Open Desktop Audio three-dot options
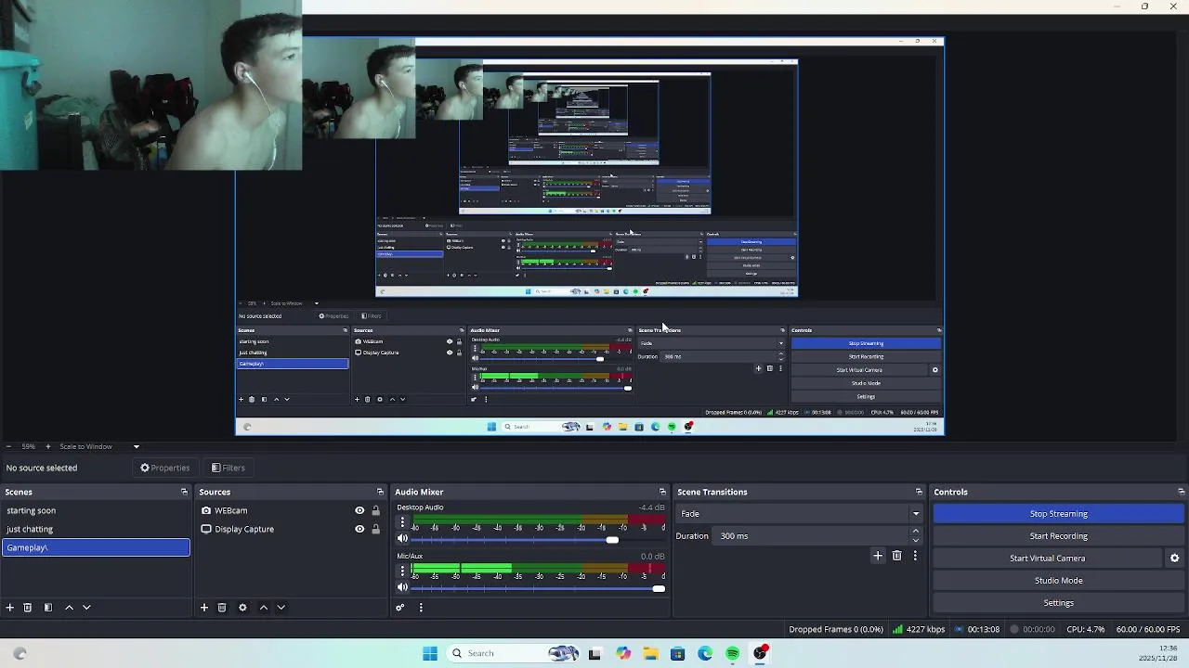Screen dimensions: 1189x668 click(402, 522)
